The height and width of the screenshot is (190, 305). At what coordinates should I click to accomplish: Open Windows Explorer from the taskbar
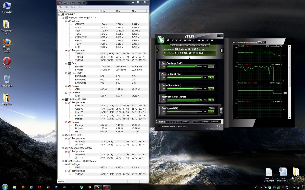point(15,187)
